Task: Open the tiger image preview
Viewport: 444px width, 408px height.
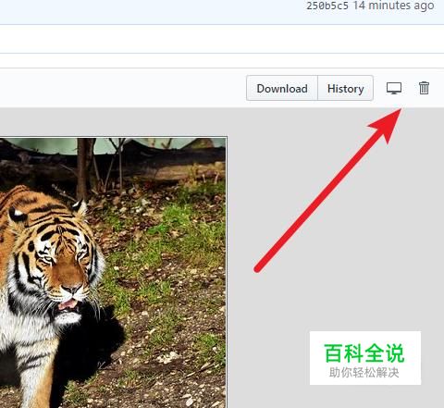Action: point(113,273)
